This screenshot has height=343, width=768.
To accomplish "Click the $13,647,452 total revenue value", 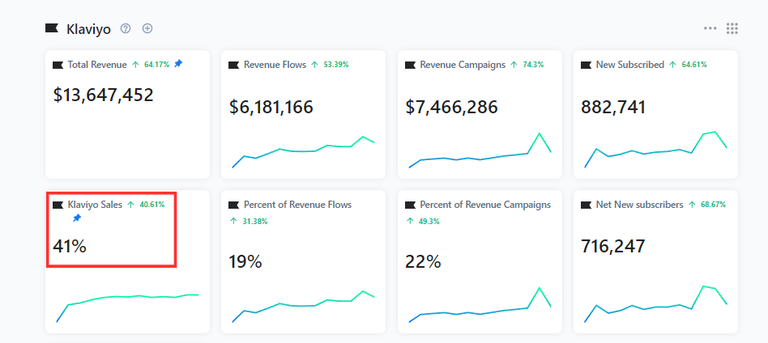I will coord(104,95).
